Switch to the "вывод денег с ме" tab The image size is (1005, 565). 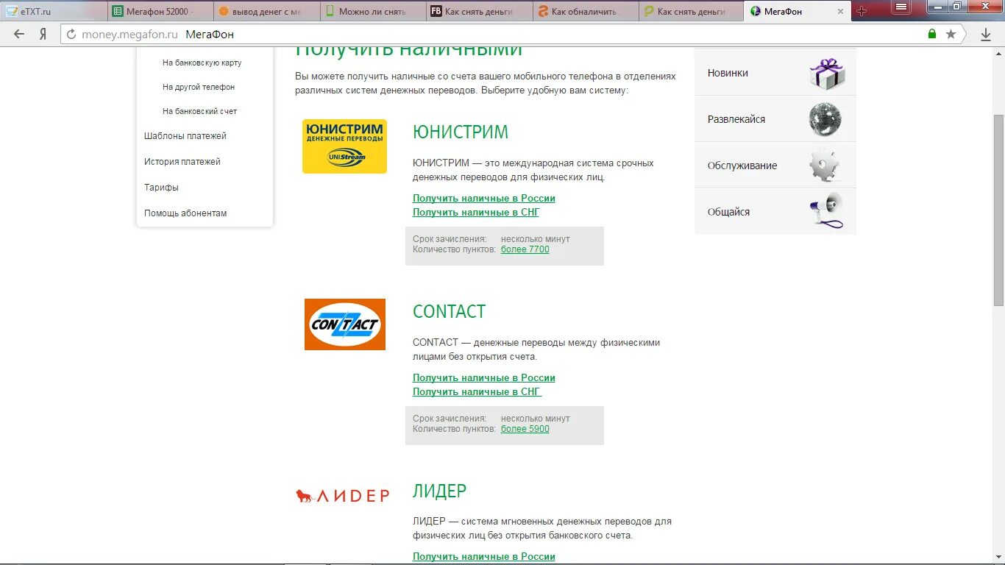pyautogui.click(x=266, y=12)
